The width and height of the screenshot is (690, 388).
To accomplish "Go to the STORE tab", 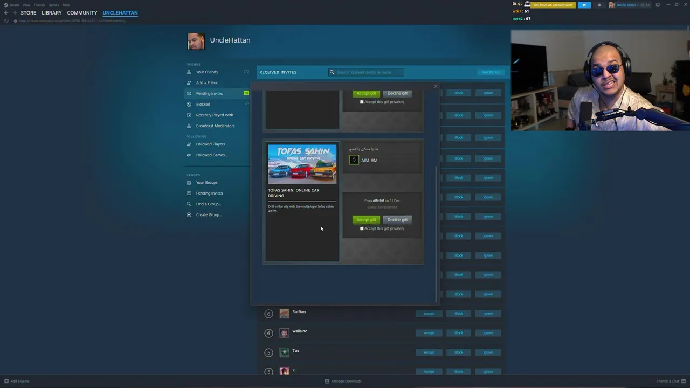I will point(29,12).
